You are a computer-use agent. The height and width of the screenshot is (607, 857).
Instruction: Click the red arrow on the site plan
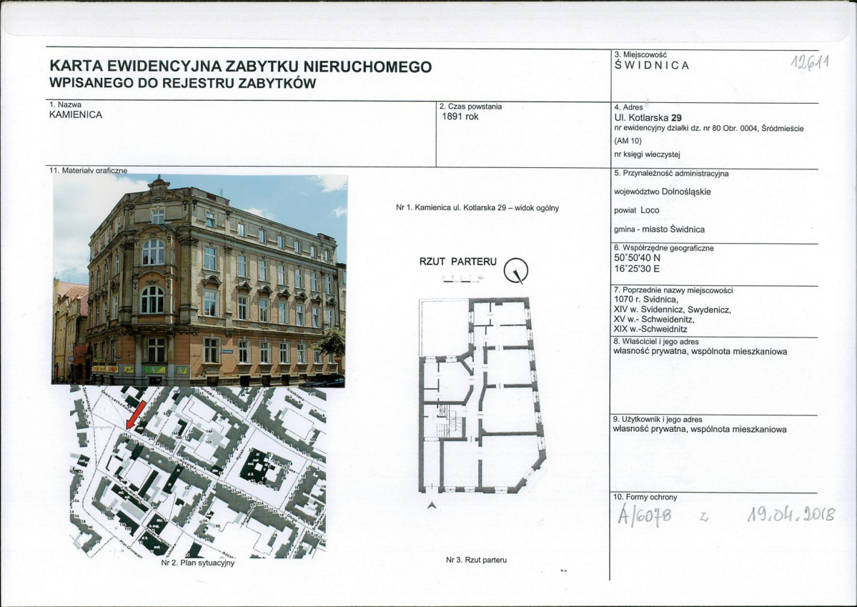134,414
